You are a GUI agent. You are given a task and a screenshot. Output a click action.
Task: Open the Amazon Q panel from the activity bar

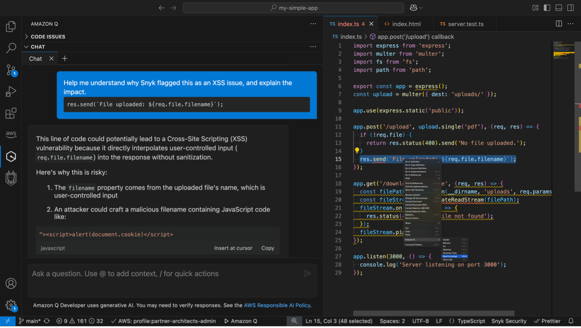point(11,156)
